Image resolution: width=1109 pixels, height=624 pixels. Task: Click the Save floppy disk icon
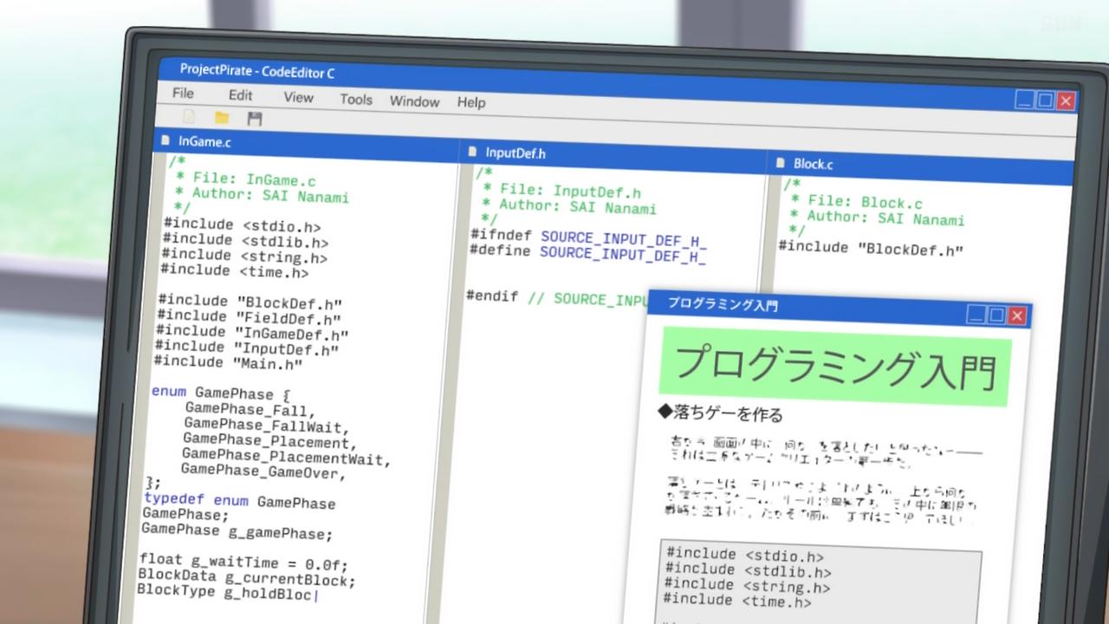coord(255,119)
